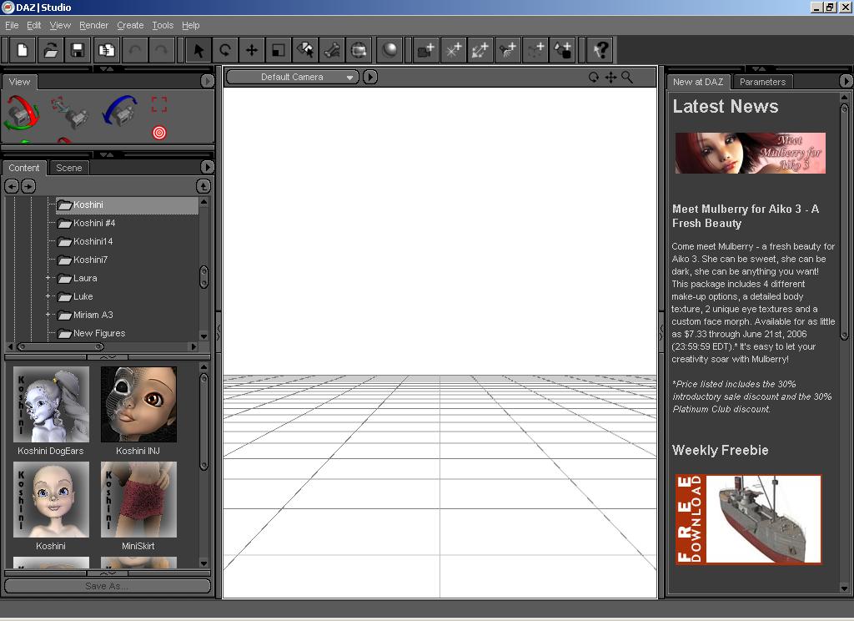This screenshot has height=621, width=854.
Task: Click the Aim at target bullseye icon
Action: click(159, 133)
